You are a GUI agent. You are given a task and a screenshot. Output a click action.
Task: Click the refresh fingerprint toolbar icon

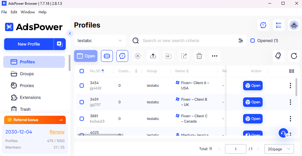[x=122, y=56]
